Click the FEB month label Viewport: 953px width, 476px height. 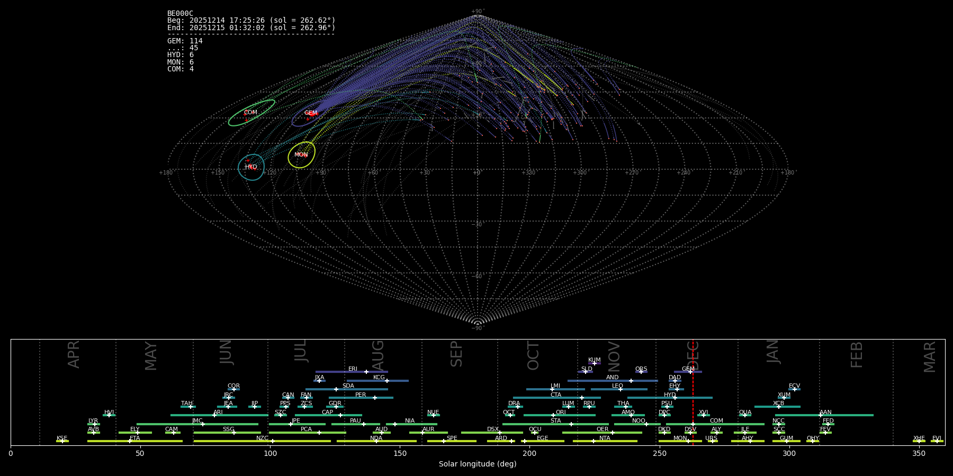[x=857, y=354]
